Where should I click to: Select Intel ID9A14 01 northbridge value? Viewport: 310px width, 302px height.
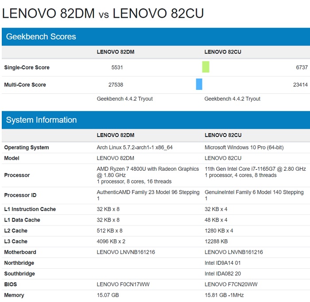223,263
